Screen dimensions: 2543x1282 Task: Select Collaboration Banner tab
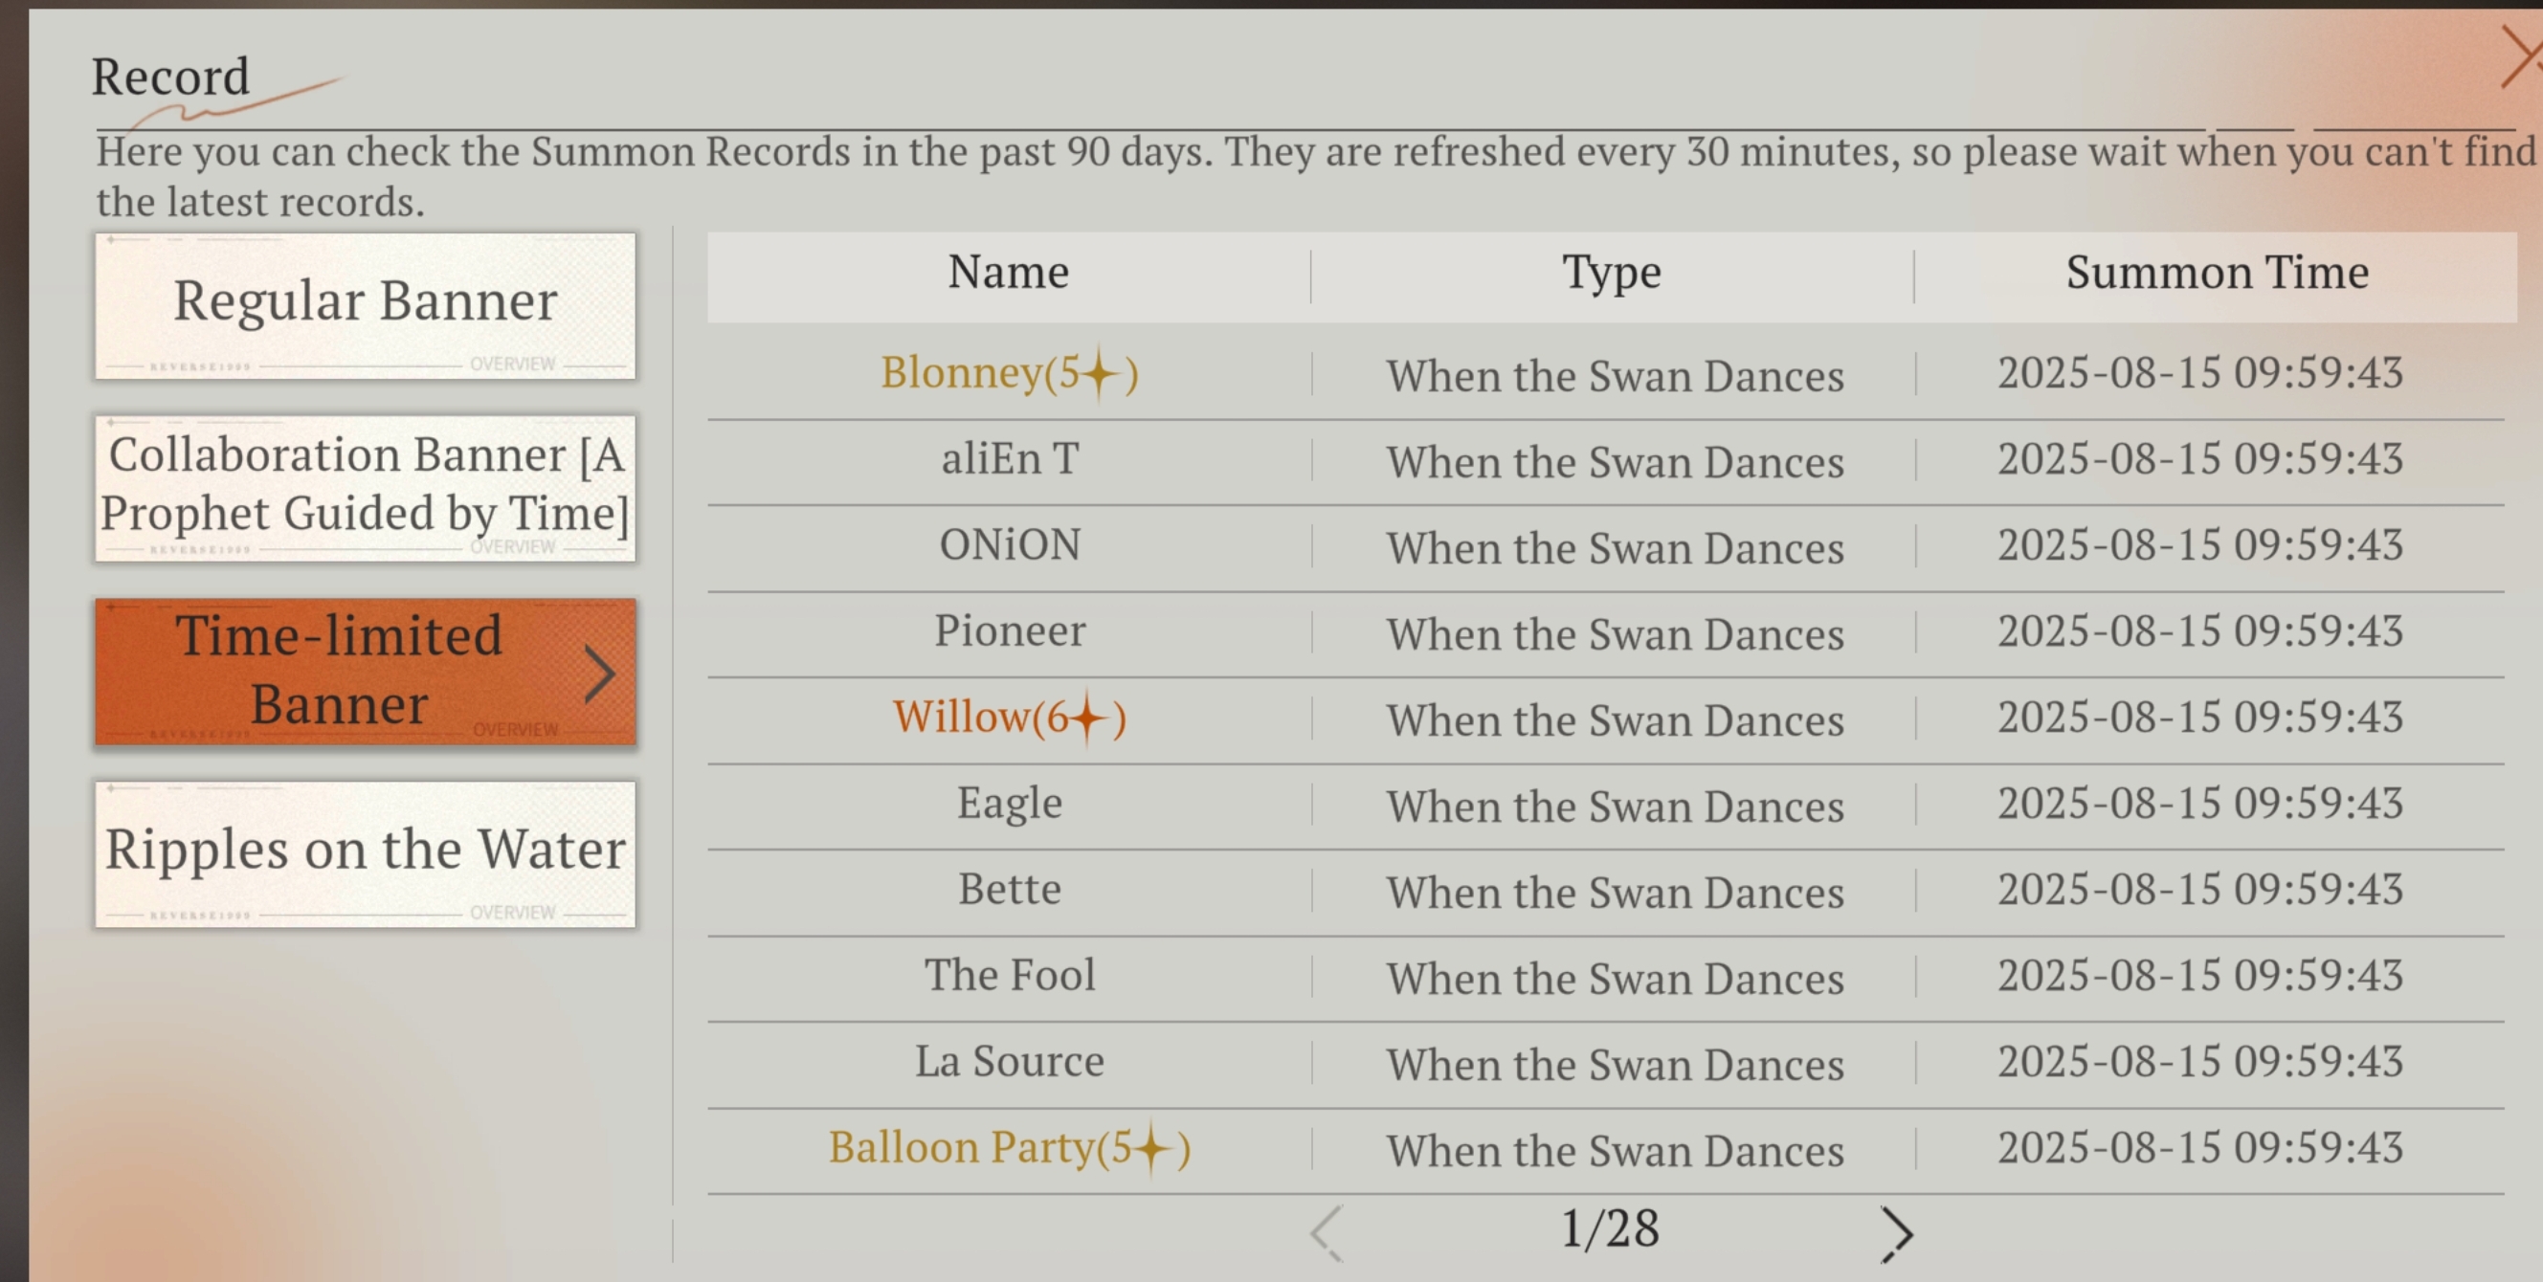pos(366,488)
